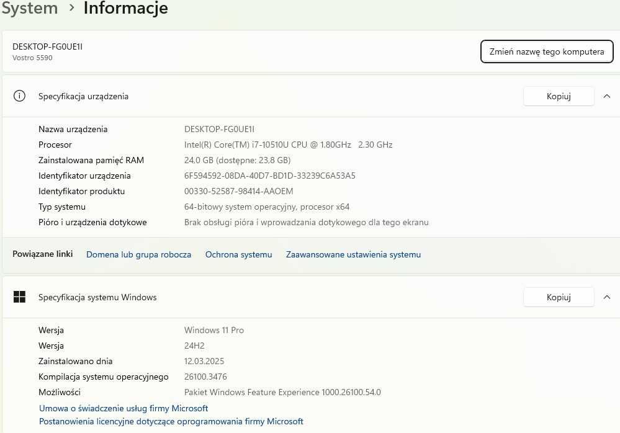Click the Identyfikator urządzenia label
This screenshot has width=620, height=433.
(x=84, y=176)
